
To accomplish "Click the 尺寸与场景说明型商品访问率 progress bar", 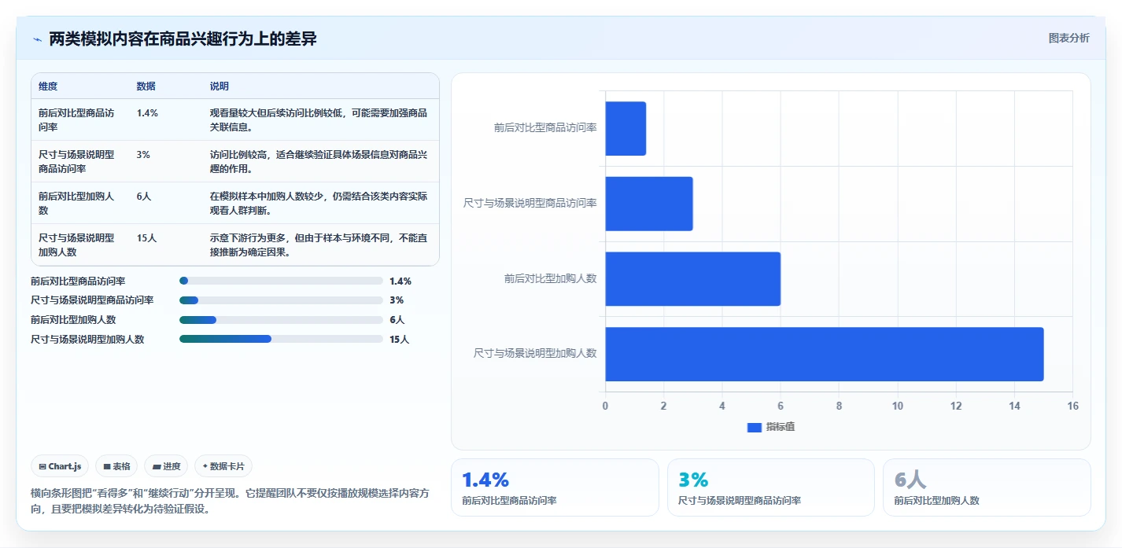I will click(x=281, y=300).
